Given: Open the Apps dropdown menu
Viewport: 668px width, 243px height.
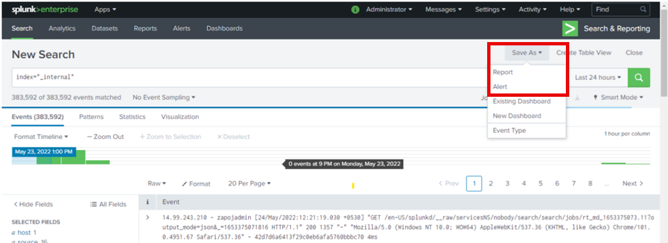Looking at the screenshot, I should click(105, 9).
